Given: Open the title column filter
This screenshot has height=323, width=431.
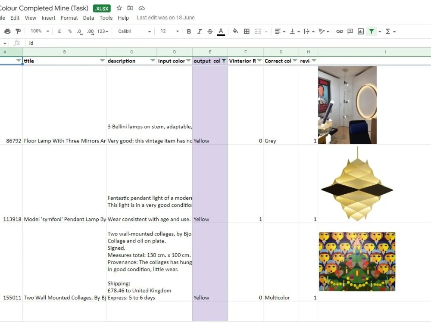Looking at the screenshot, I should click(x=102, y=61).
